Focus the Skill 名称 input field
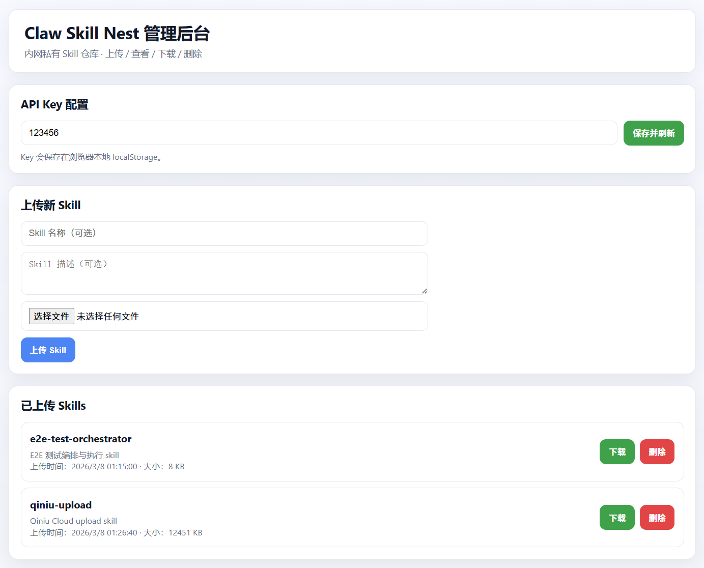 coord(224,233)
